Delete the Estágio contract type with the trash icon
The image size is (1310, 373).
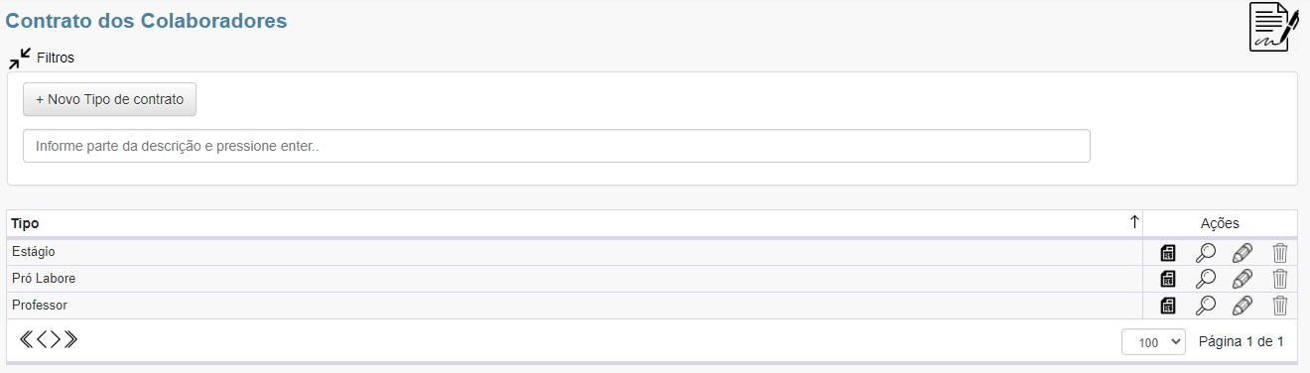1280,253
